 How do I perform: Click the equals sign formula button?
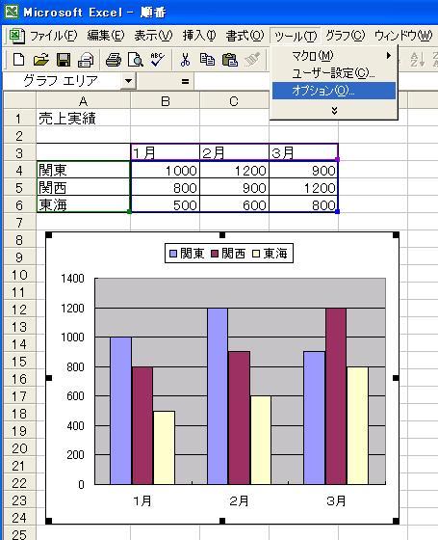(185, 82)
